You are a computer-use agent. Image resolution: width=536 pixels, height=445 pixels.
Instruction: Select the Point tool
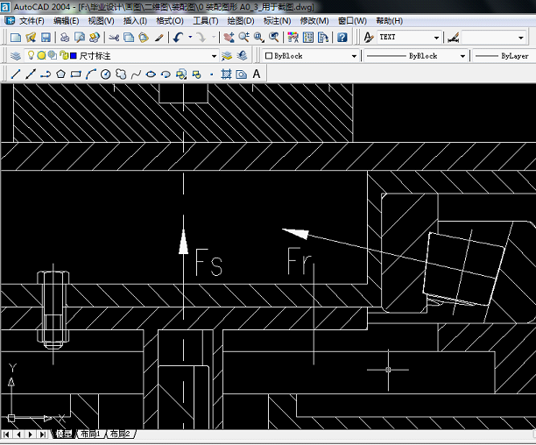[x=212, y=74]
